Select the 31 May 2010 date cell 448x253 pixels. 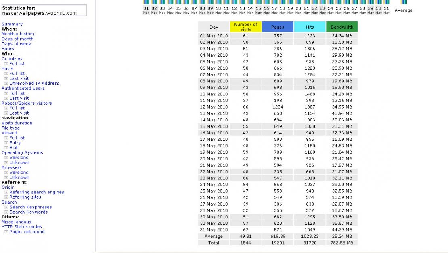214,230
